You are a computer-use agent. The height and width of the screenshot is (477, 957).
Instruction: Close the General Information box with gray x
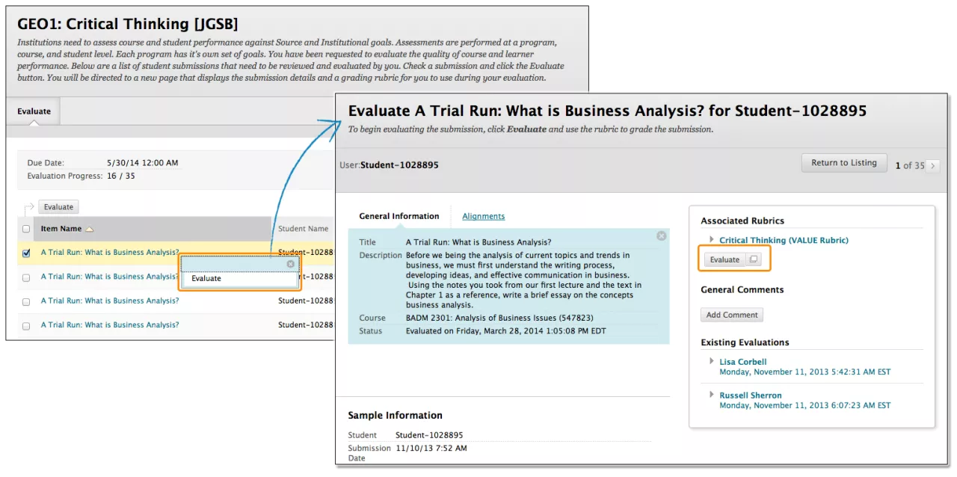[x=661, y=236]
